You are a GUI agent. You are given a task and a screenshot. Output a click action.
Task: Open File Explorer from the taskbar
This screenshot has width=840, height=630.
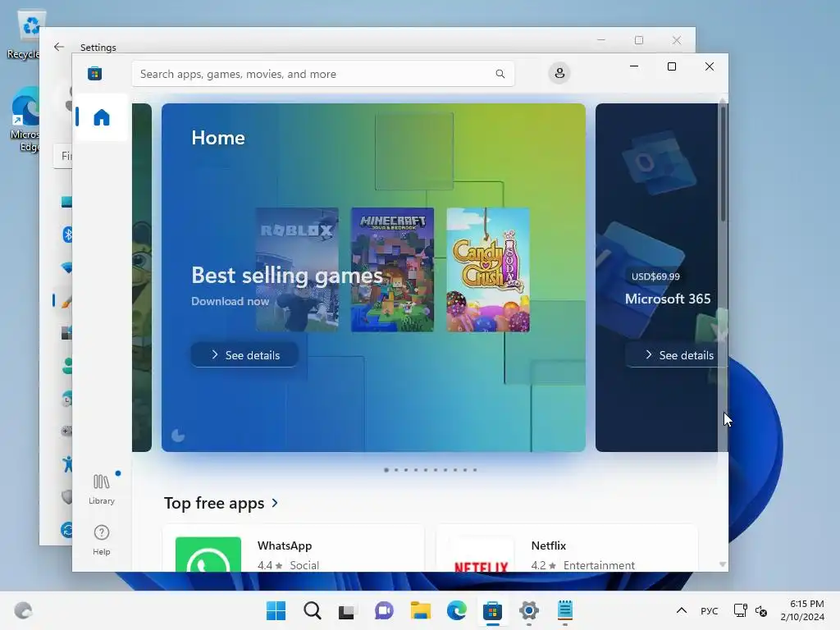tap(421, 610)
